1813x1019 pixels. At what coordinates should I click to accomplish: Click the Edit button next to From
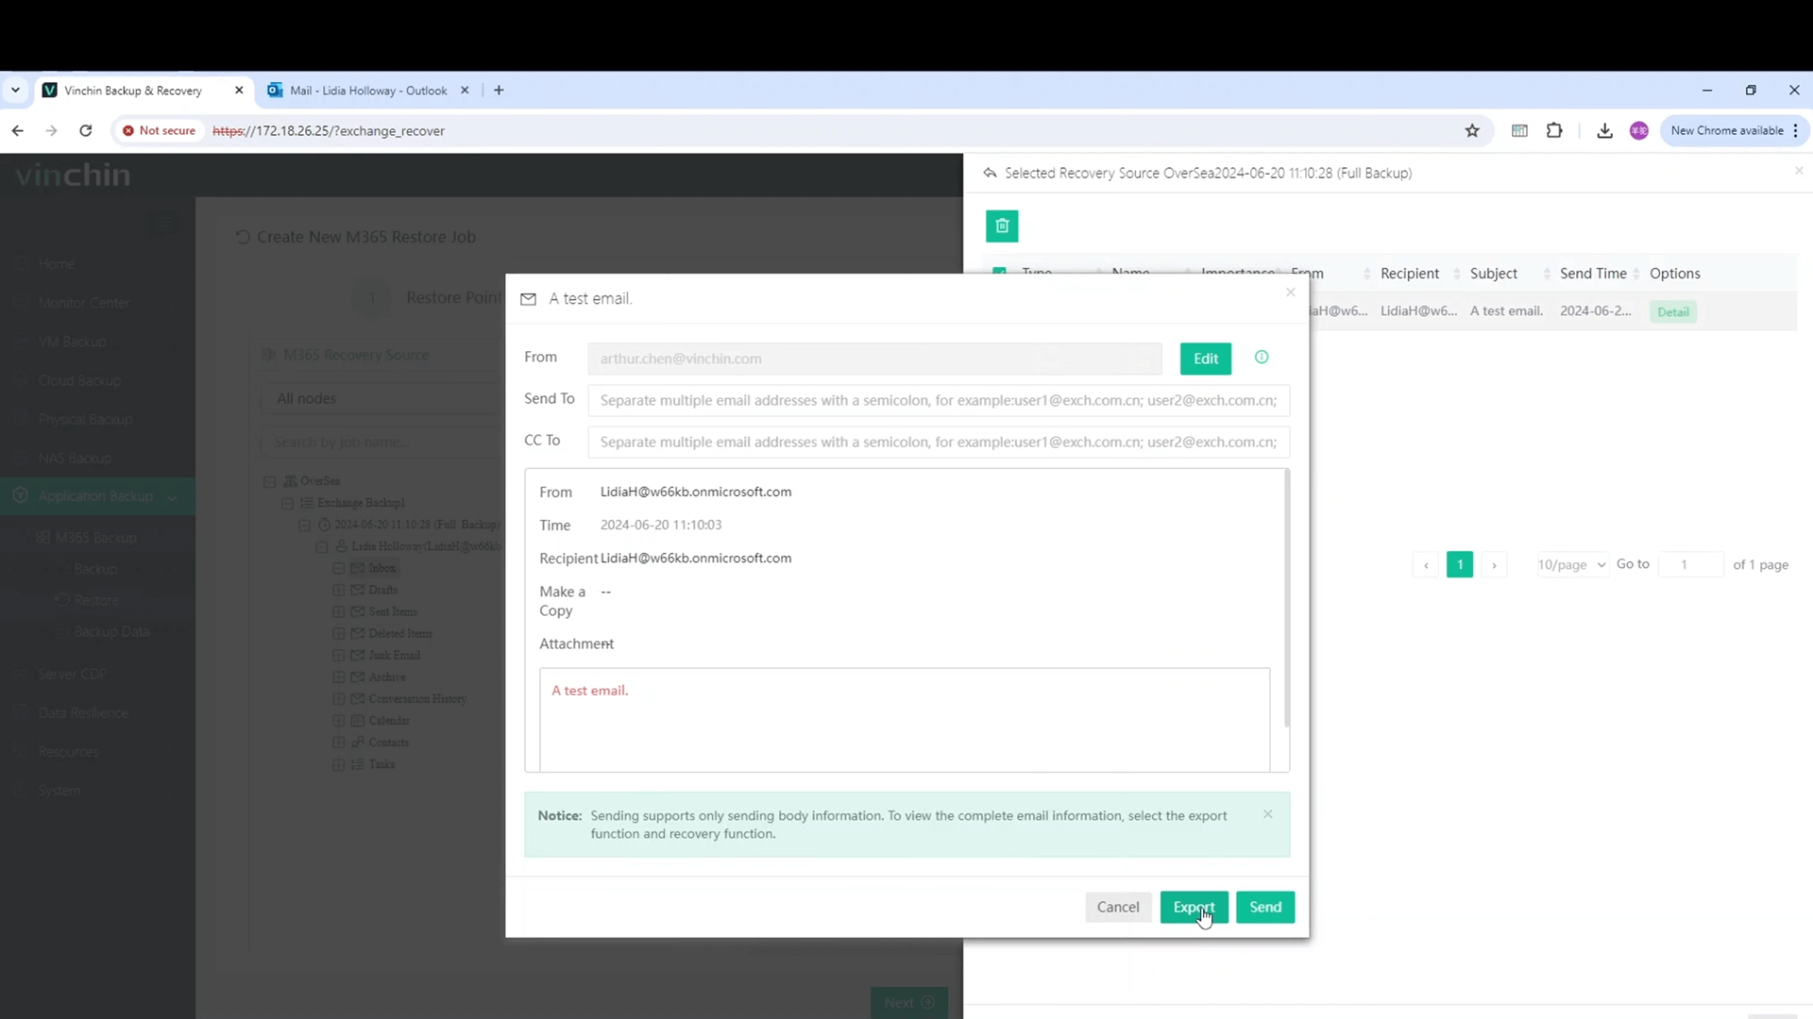click(1206, 359)
